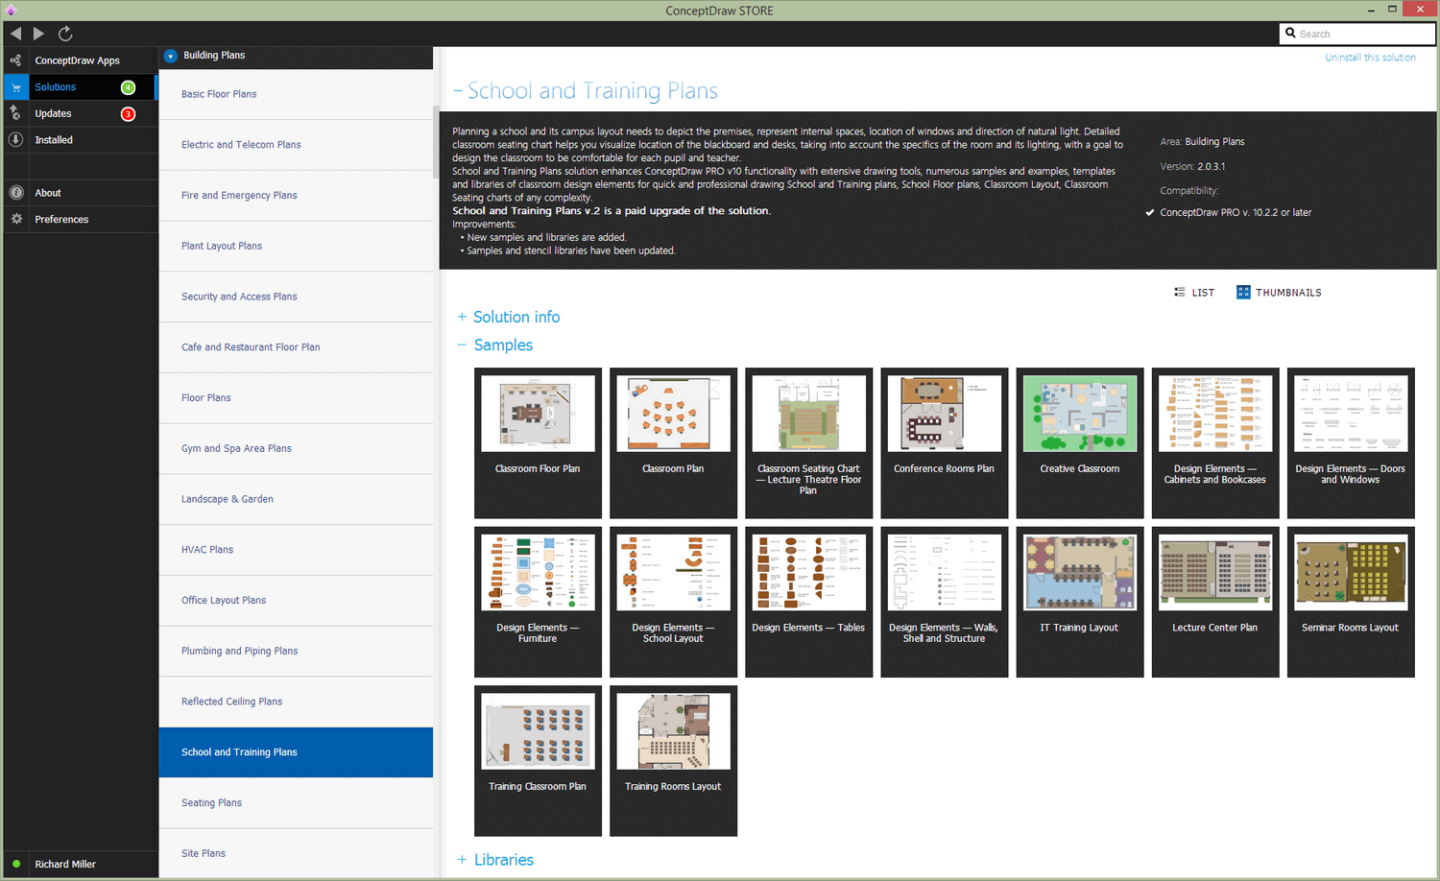Click in the Search field
Screen dimensions: 1440x881
pos(1357,34)
